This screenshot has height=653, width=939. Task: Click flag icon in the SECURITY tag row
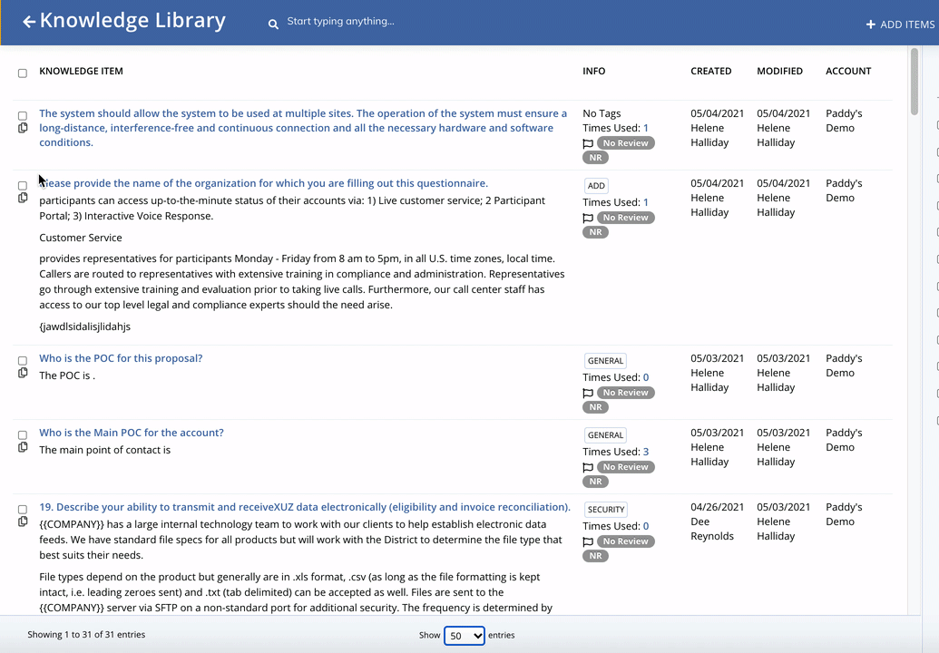tap(588, 541)
